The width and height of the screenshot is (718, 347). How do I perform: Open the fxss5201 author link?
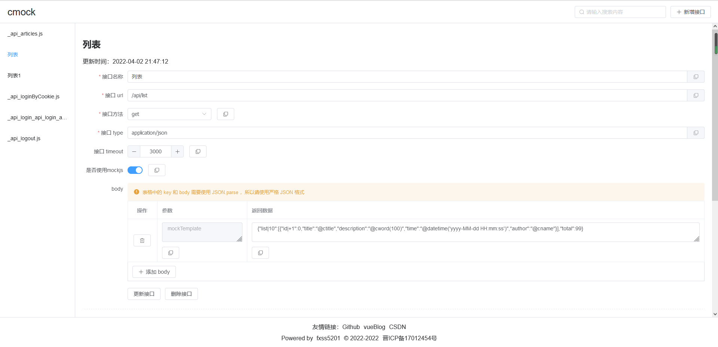[328, 338]
